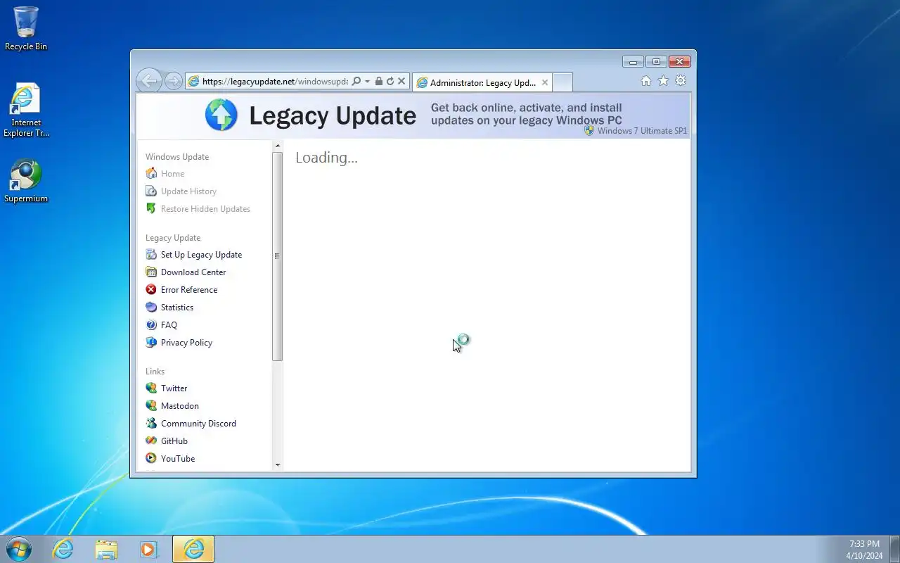Screen dimensions: 900x563
Task: Open Windows Explorer from taskbar
Action: point(106,549)
